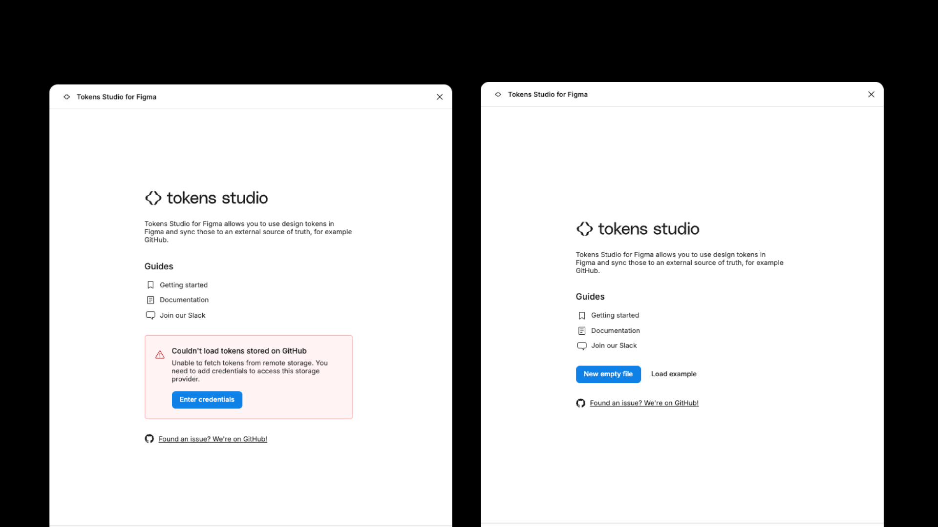Click bookmark icon beside Getting started, left window
The width and height of the screenshot is (938, 527).
(150, 285)
